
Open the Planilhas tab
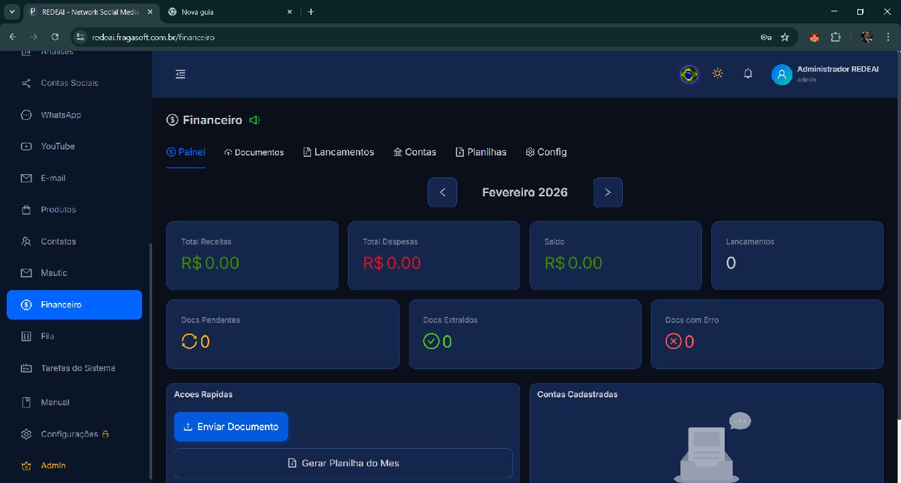481,153
